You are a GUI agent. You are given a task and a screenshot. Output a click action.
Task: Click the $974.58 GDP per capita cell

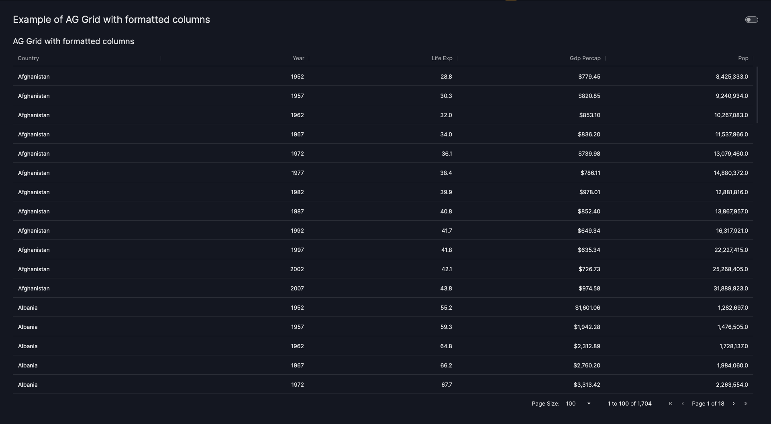[x=589, y=288]
